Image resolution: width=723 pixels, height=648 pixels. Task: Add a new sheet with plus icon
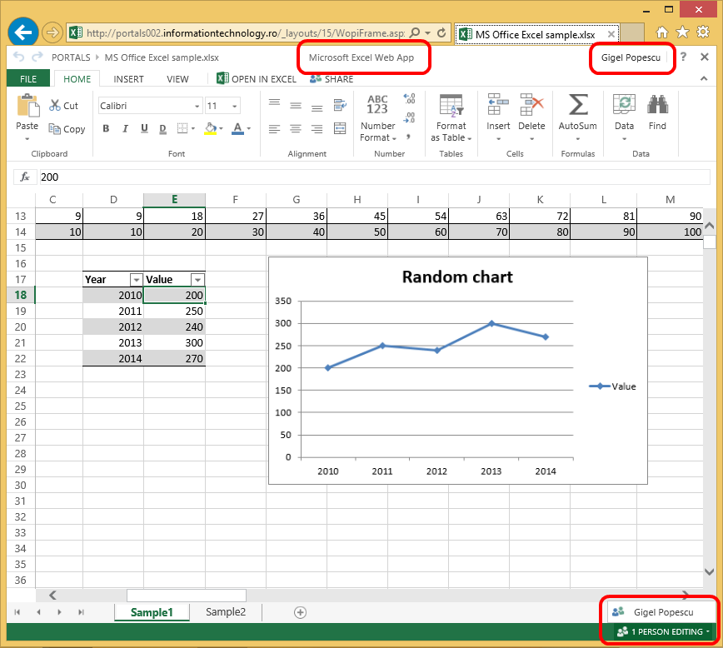point(300,612)
